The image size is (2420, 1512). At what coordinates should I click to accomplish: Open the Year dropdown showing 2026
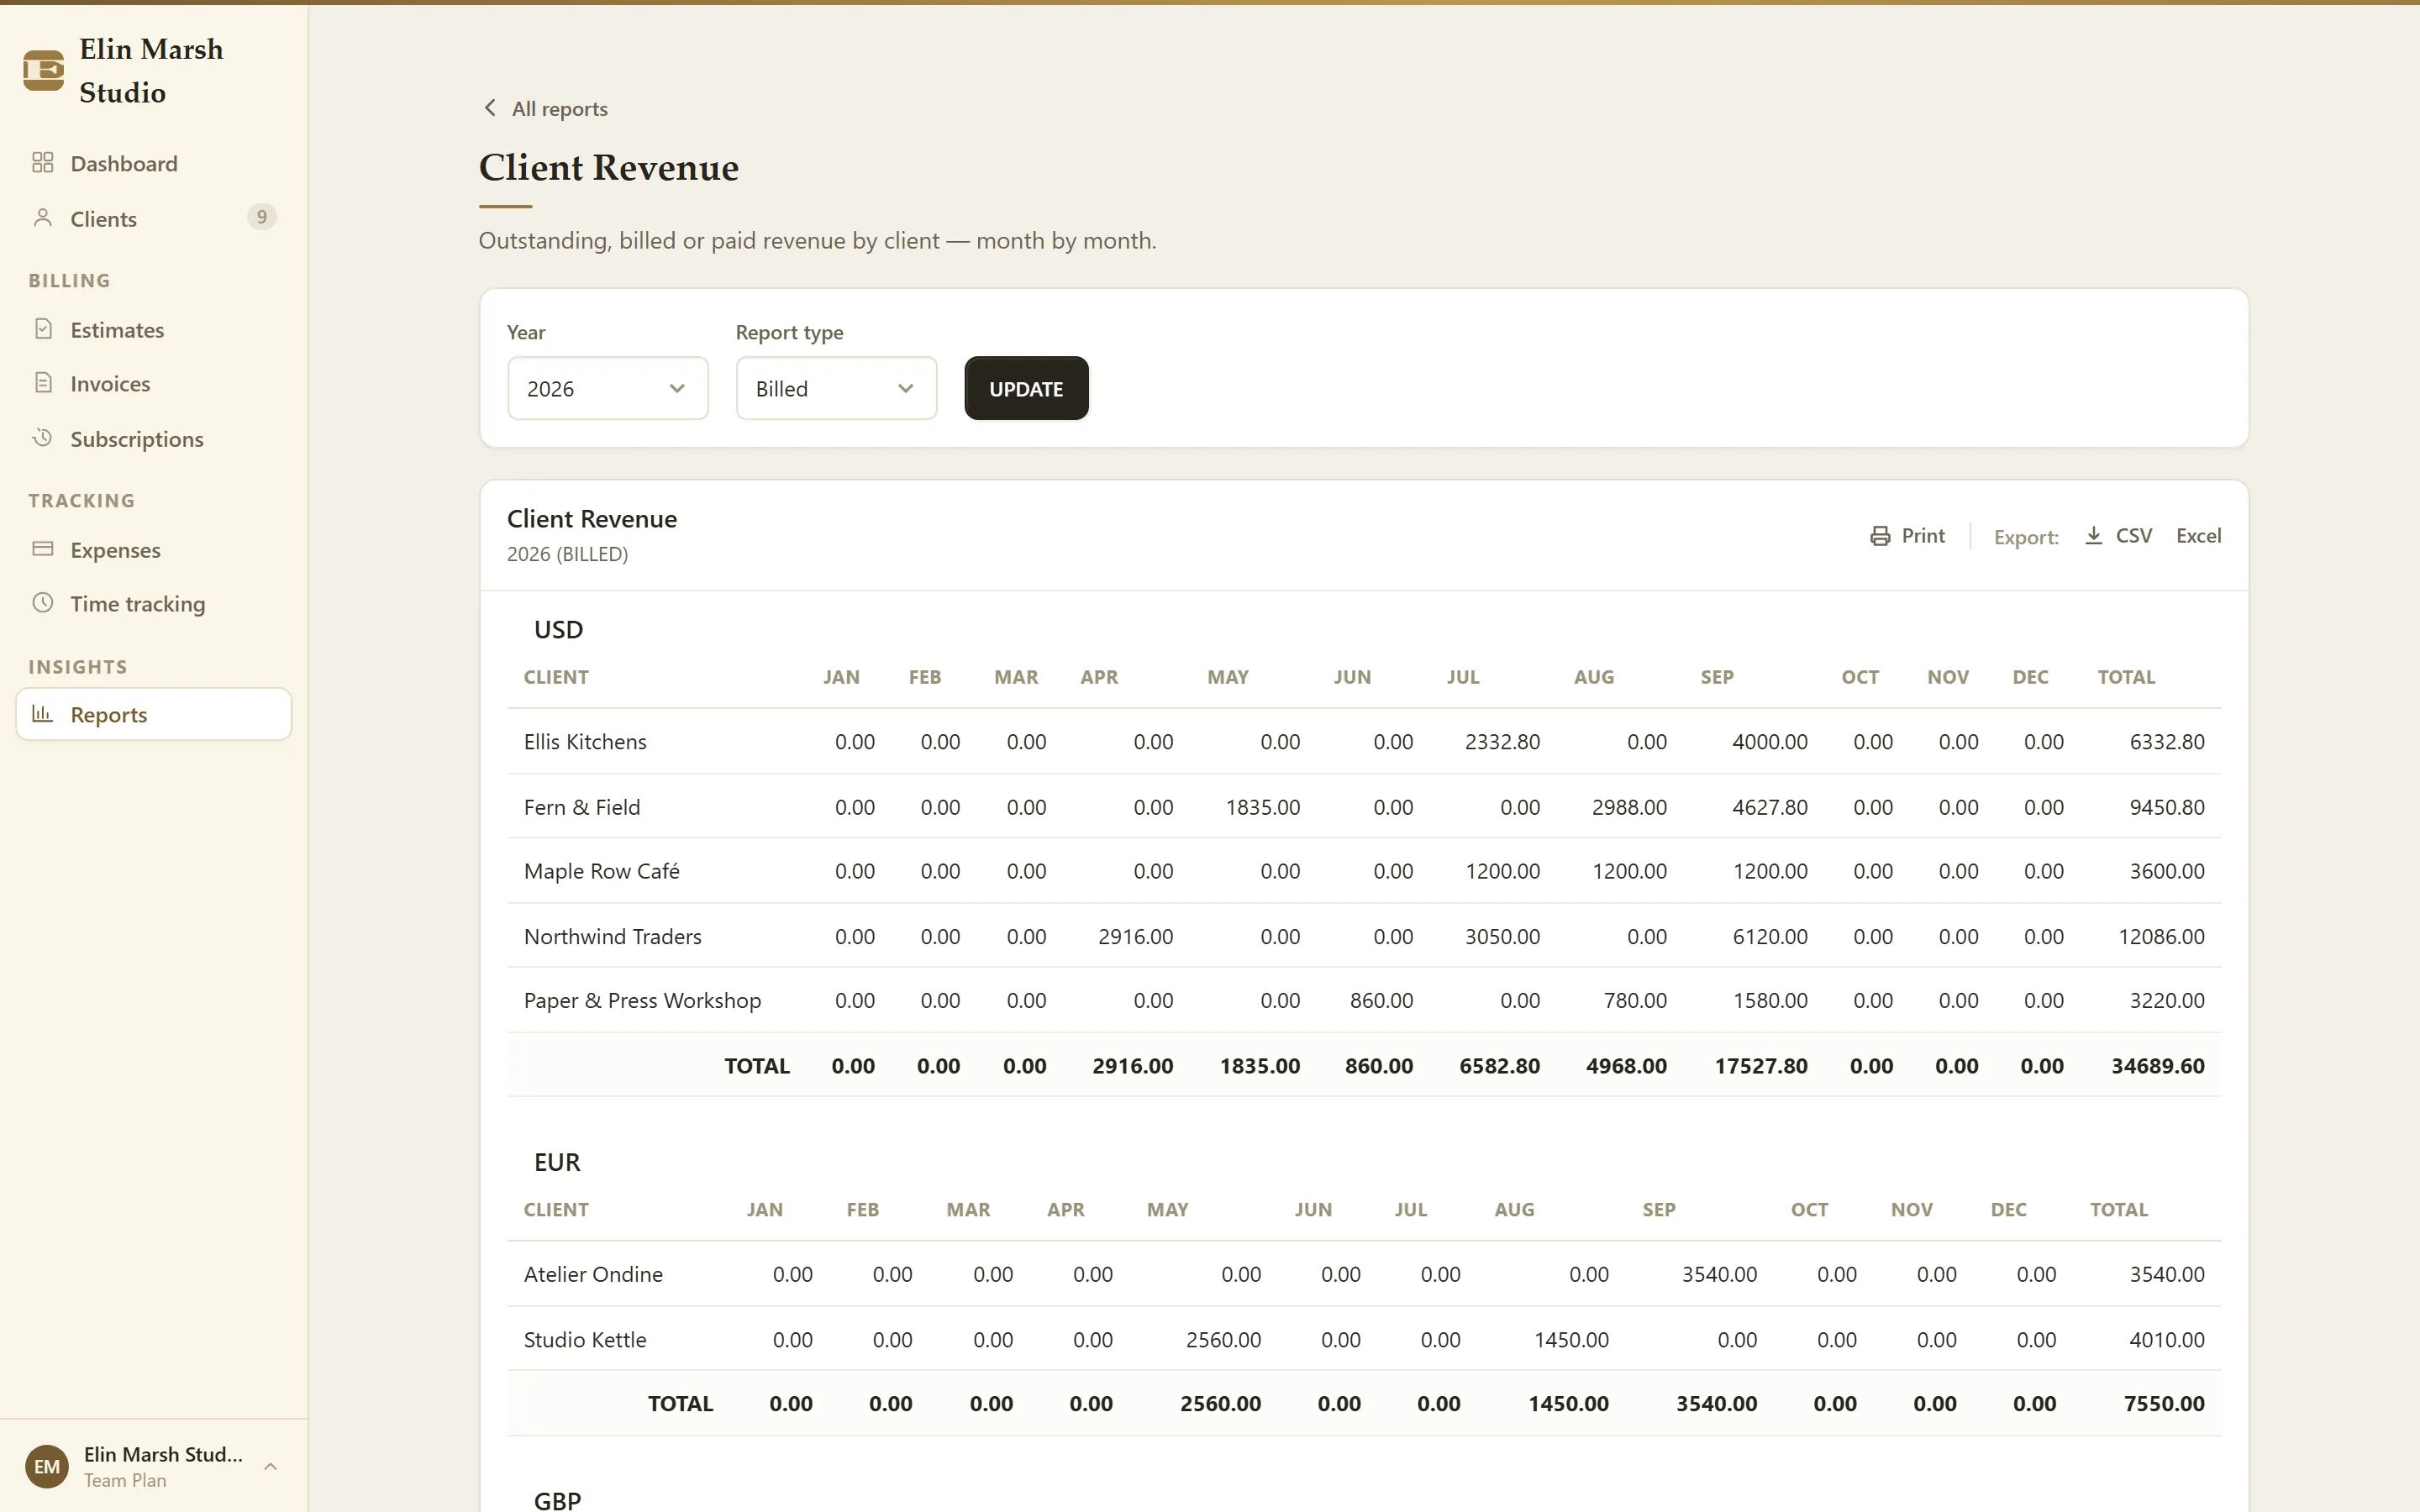pyautogui.click(x=608, y=389)
